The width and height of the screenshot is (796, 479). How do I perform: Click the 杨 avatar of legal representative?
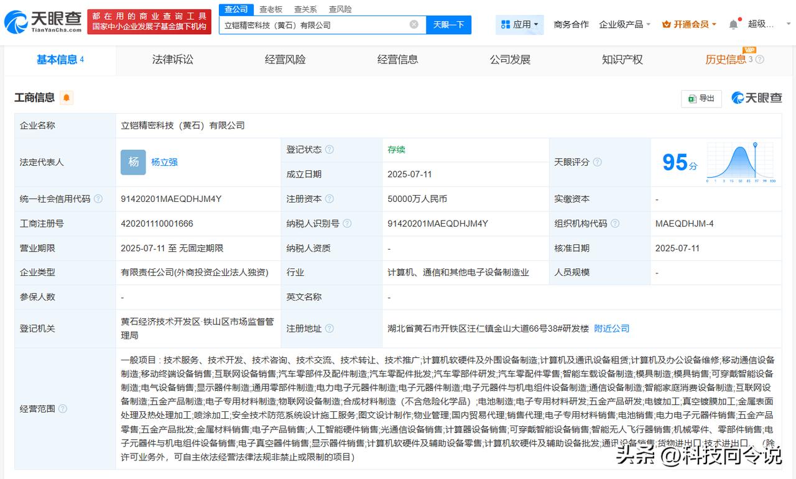(133, 162)
